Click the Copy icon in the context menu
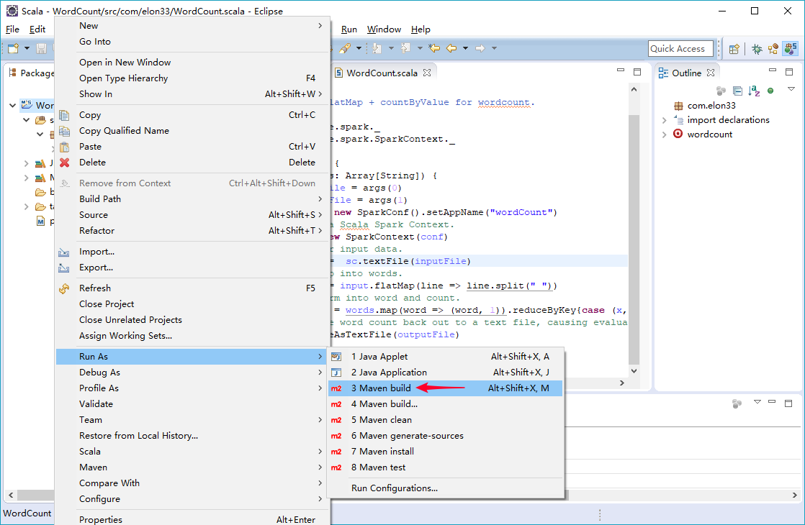805x525 pixels. pyautogui.click(x=64, y=115)
